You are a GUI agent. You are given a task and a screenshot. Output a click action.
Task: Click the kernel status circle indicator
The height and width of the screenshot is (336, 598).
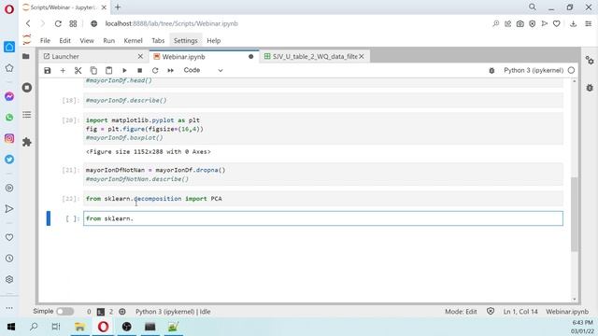[571, 70]
